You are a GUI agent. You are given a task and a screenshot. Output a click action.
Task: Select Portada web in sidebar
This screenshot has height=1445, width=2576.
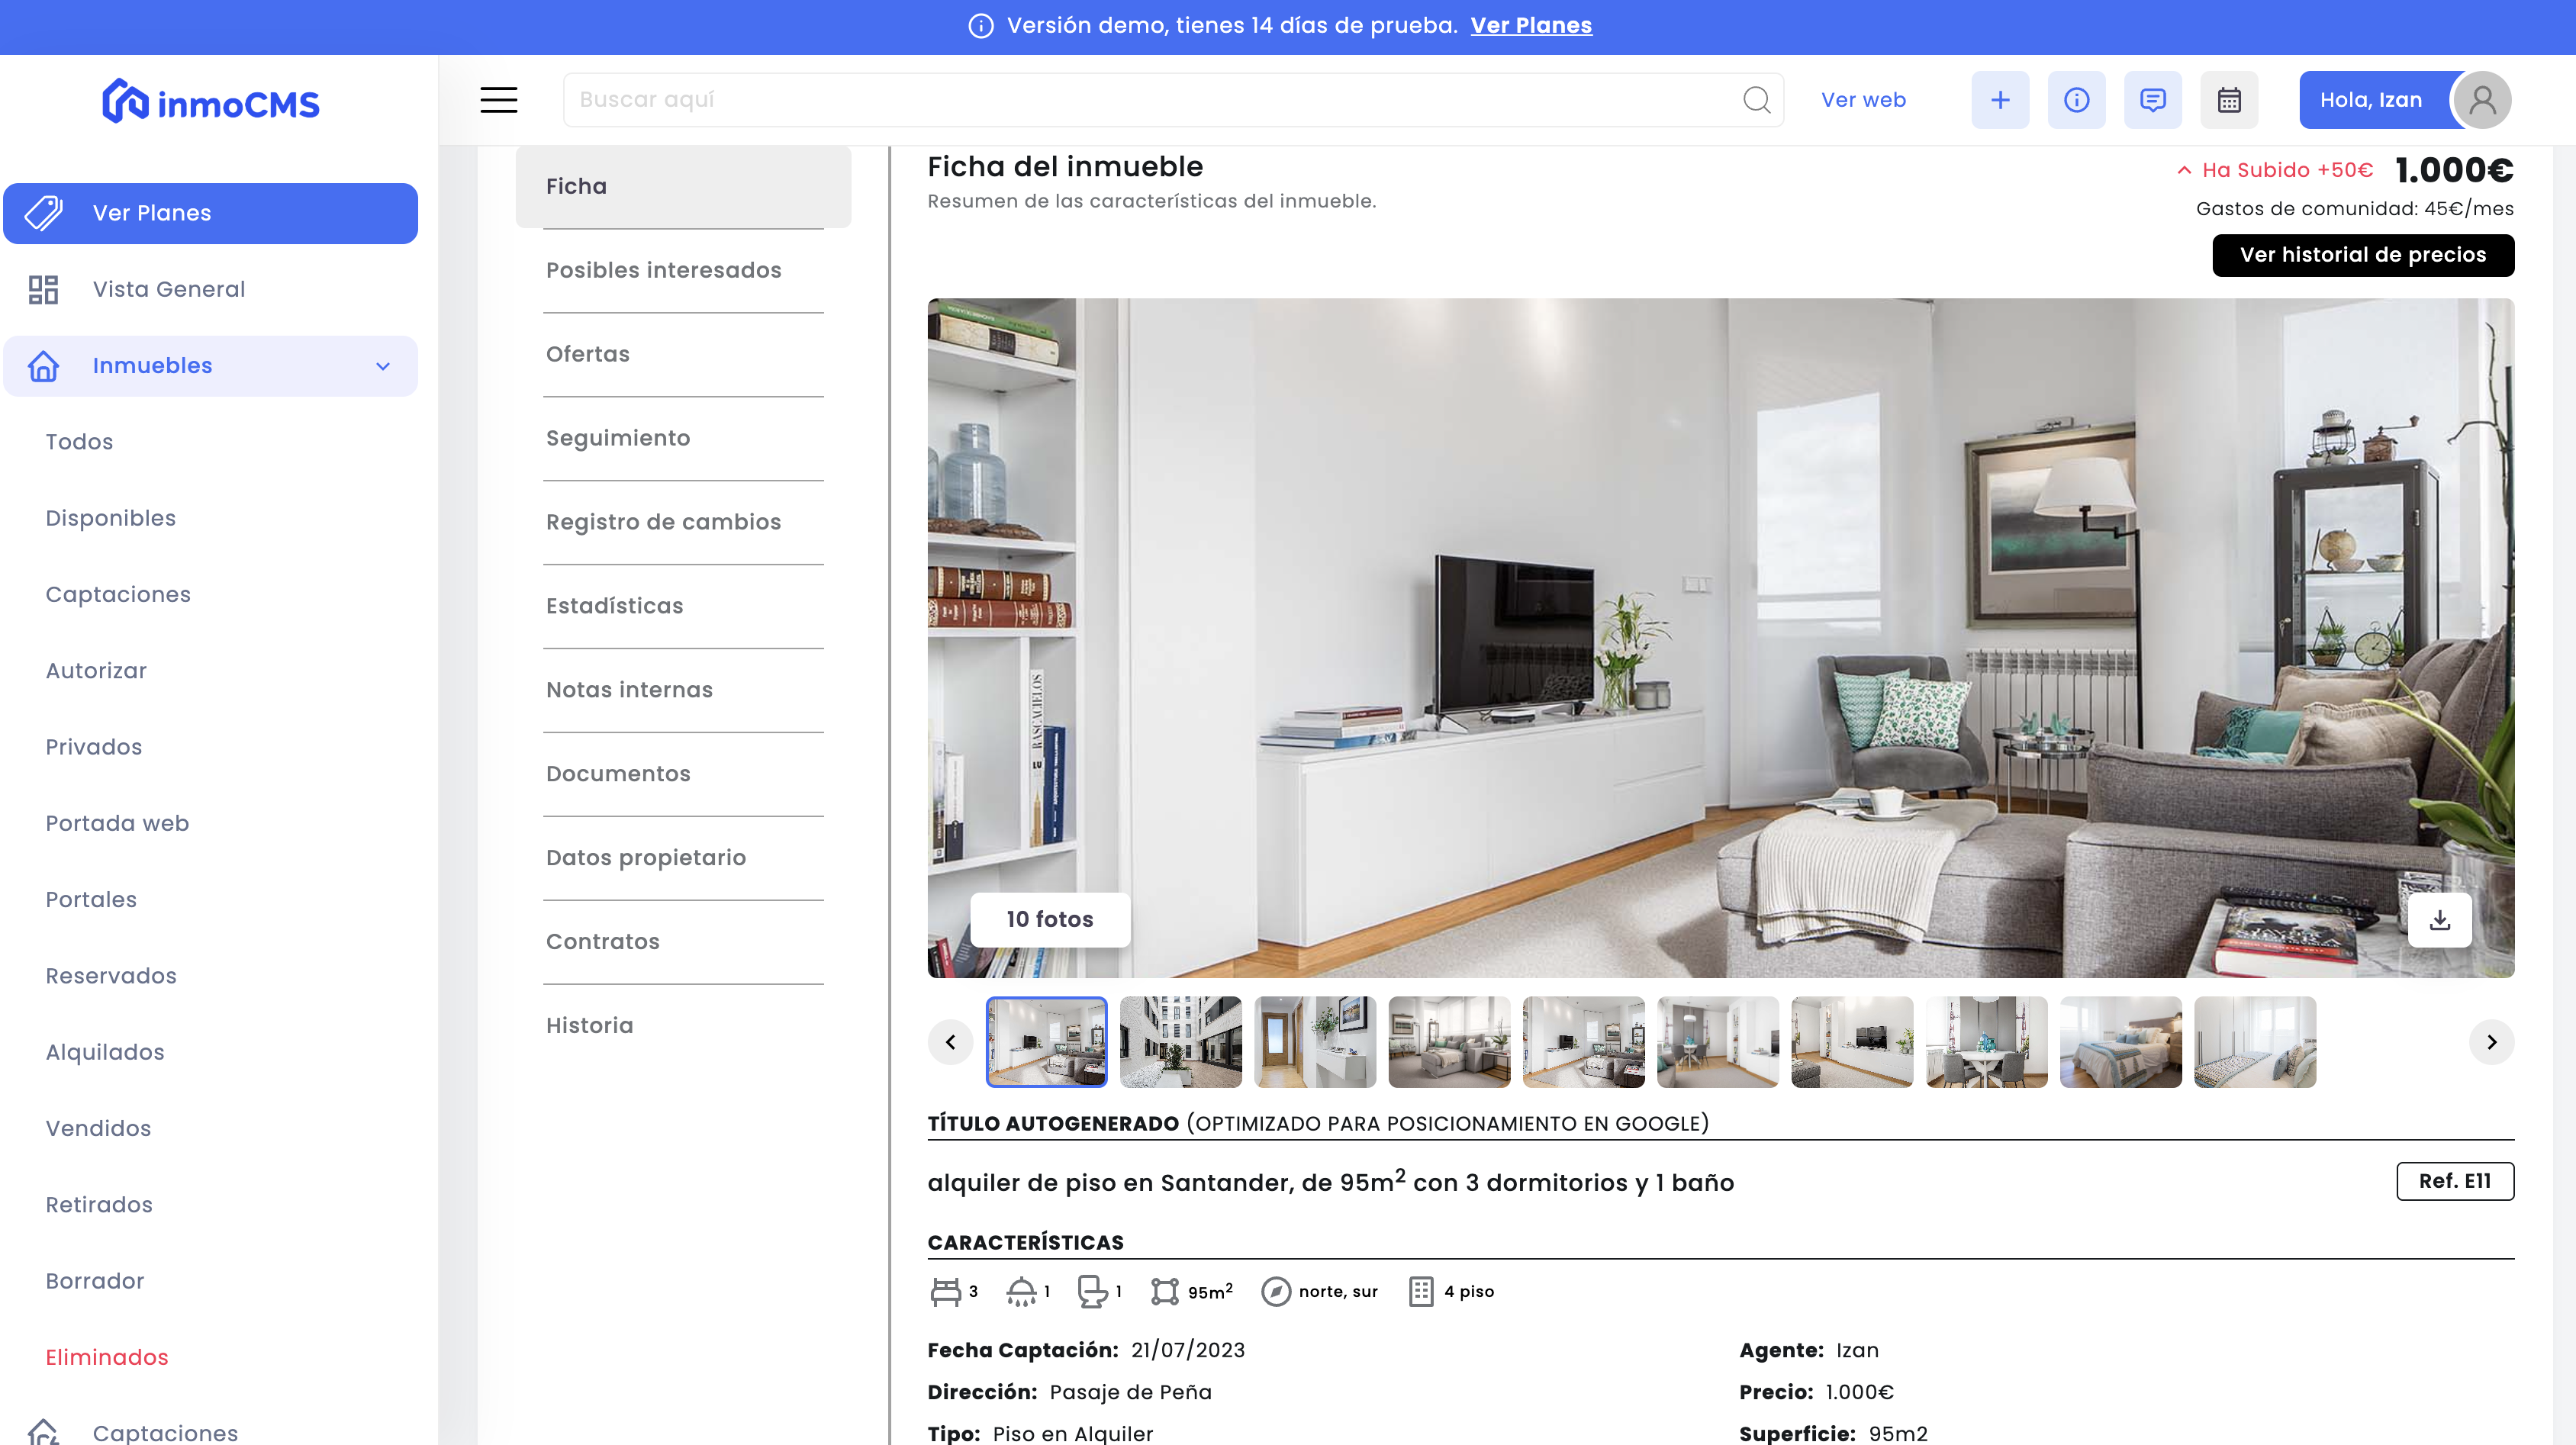117,824
